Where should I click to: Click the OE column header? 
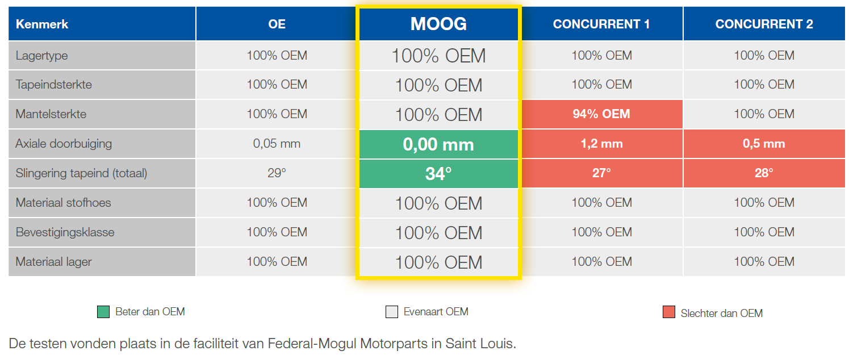(x=277, y=24)
